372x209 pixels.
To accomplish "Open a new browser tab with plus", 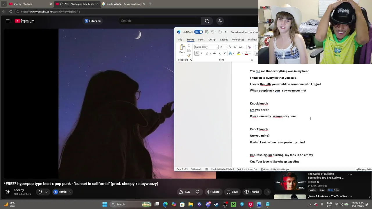I will 151,4.
